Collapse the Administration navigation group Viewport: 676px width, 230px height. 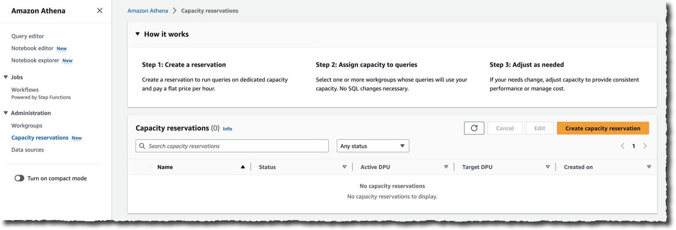click(6, 113)
